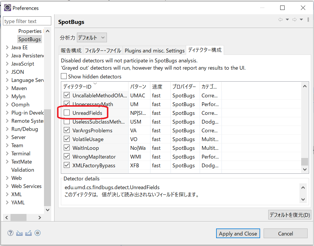Image resolution: width=314 pixels, height=246 pixels.
Task: Click the Apply and Close button
Action: (x=238, y=233)
